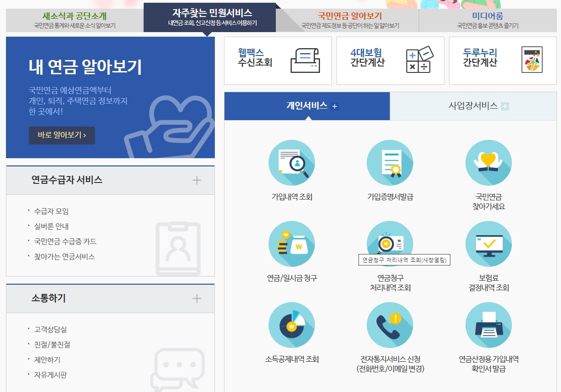The width and height of the screenshot is (561, 392).
Task: Open the 고객상담실 link
Action: (50, 330)
